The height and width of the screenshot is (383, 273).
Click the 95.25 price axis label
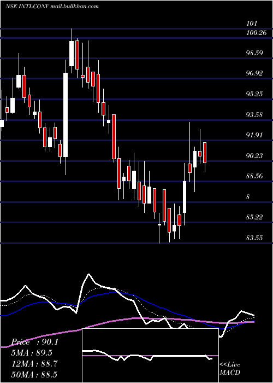click(254, 94)
